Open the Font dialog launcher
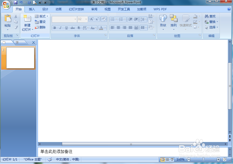233x164 pixels. 105,35
